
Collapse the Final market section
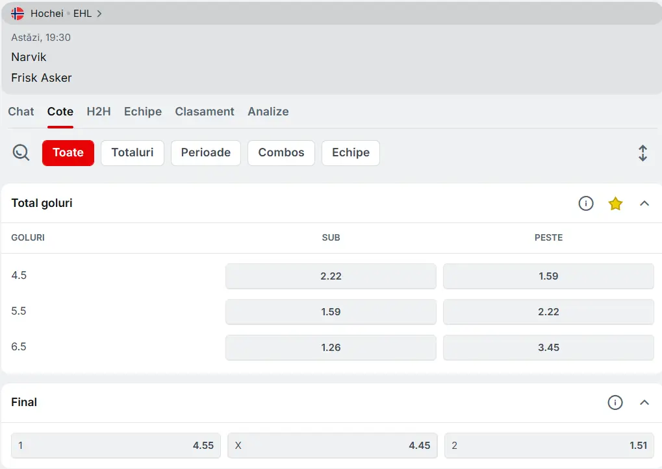click(644, 403)
